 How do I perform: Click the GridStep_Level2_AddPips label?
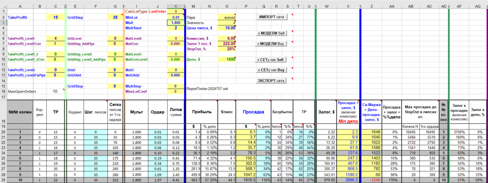tap(86, 60)
